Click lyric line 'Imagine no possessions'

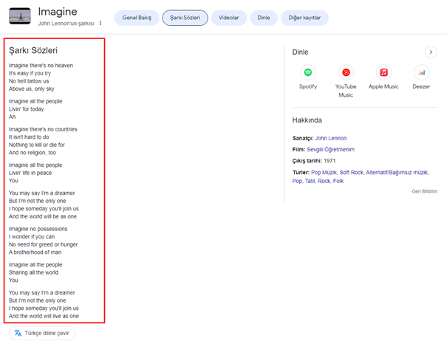pos(38,229)
